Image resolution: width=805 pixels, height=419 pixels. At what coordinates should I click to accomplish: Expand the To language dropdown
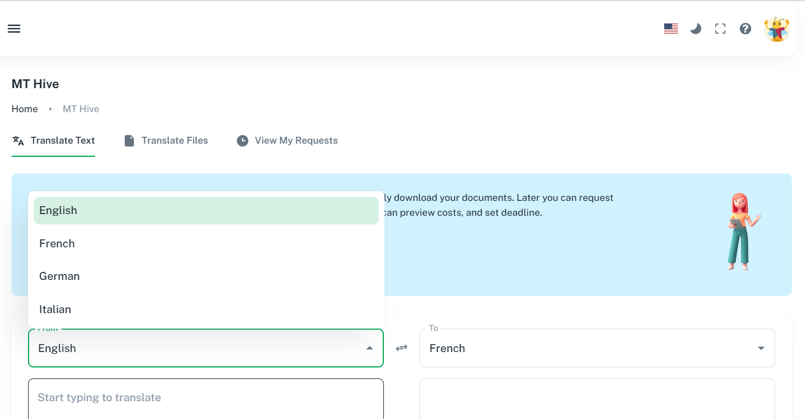click(760, 348)
